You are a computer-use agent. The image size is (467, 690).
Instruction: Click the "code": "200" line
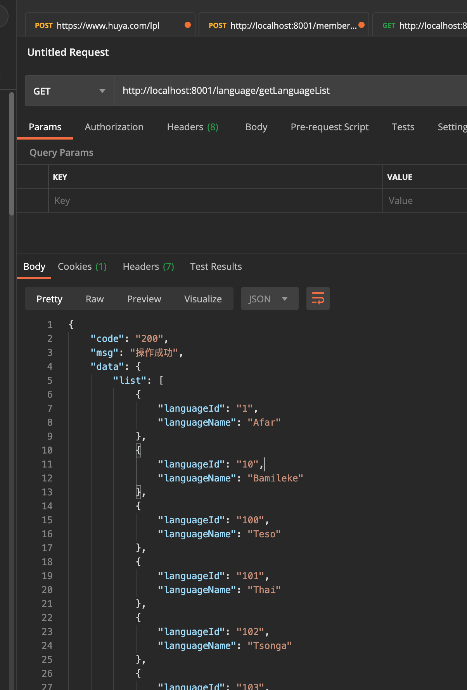129,339
